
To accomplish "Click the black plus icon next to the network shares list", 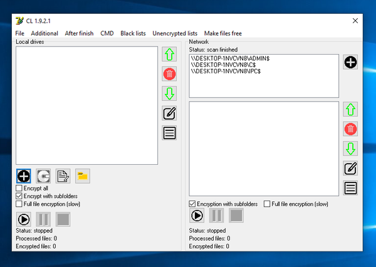I will [x=350, y=63].
